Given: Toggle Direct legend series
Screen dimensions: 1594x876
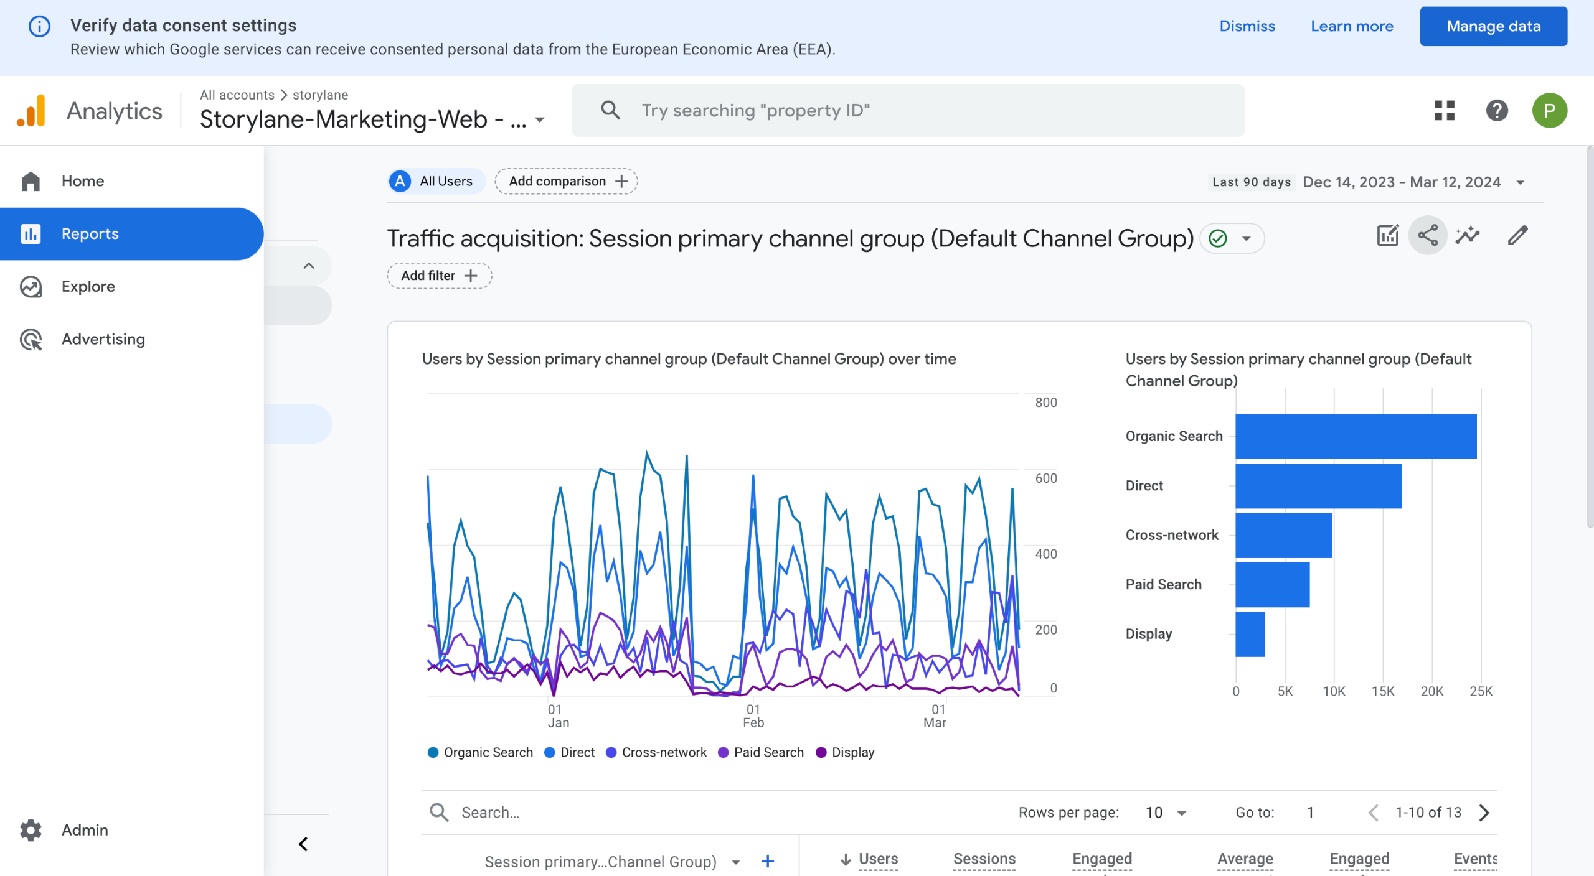Looking at the screenshot, I should coord(569,753).
